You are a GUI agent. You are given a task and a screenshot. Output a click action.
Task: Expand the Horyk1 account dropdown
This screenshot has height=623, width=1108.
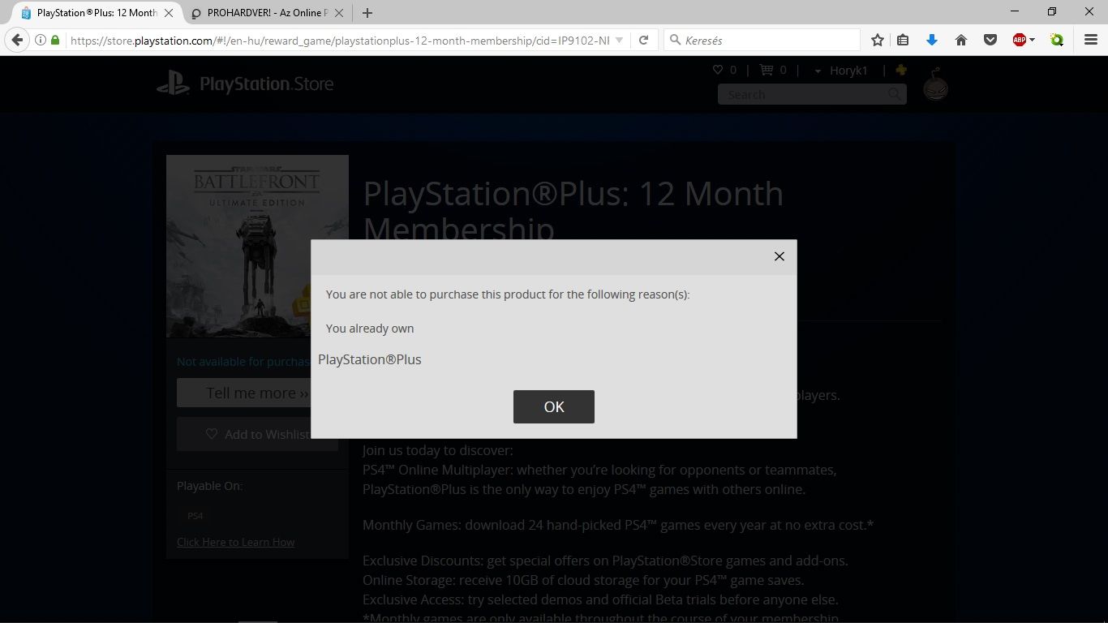click(x=840, y=71)
